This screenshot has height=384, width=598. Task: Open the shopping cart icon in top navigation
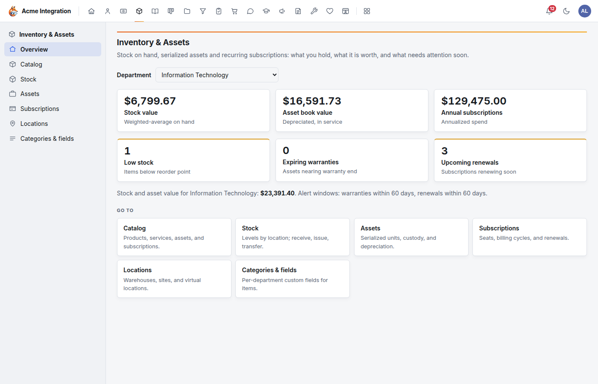pos(235,11)
